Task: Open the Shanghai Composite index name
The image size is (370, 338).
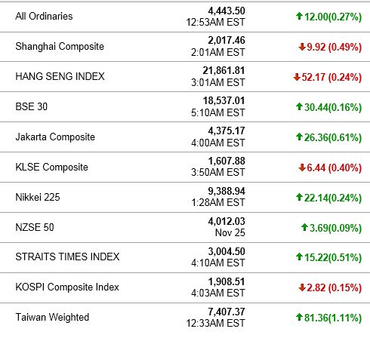Action: pos(60,47)
